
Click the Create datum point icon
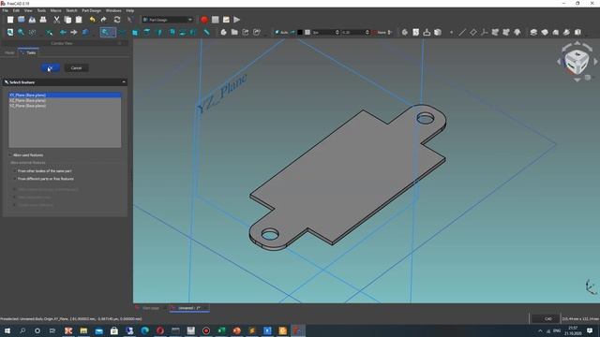(451, 33)
